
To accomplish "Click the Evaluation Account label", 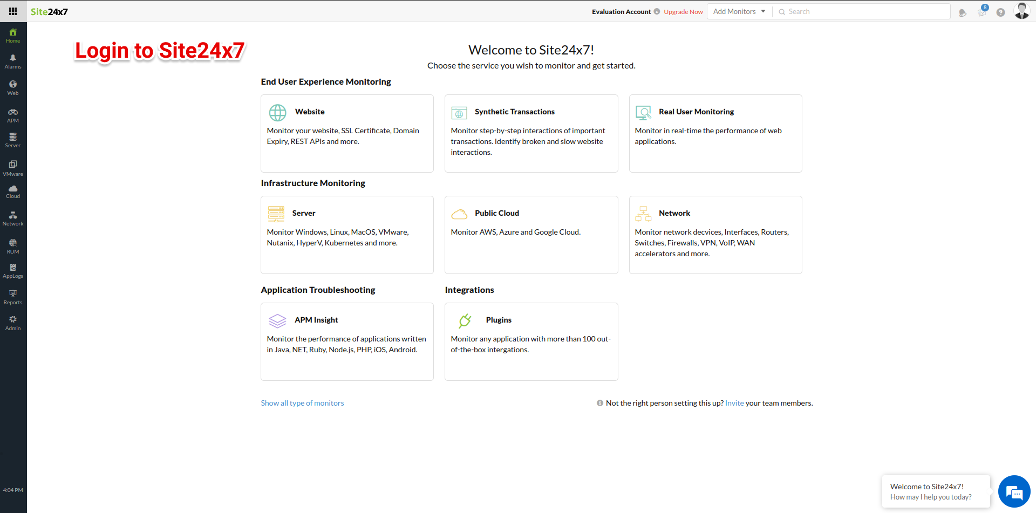I will pyautogui.click(x=621, y=11).
